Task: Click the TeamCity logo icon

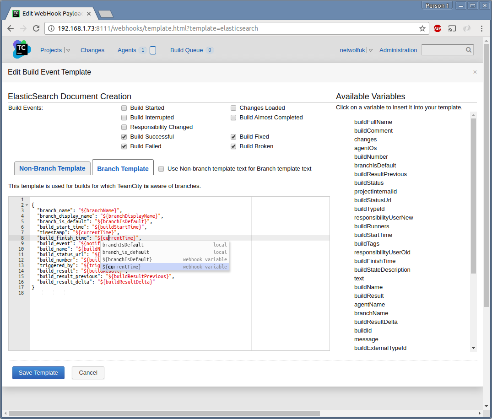Action: (22, 49)
